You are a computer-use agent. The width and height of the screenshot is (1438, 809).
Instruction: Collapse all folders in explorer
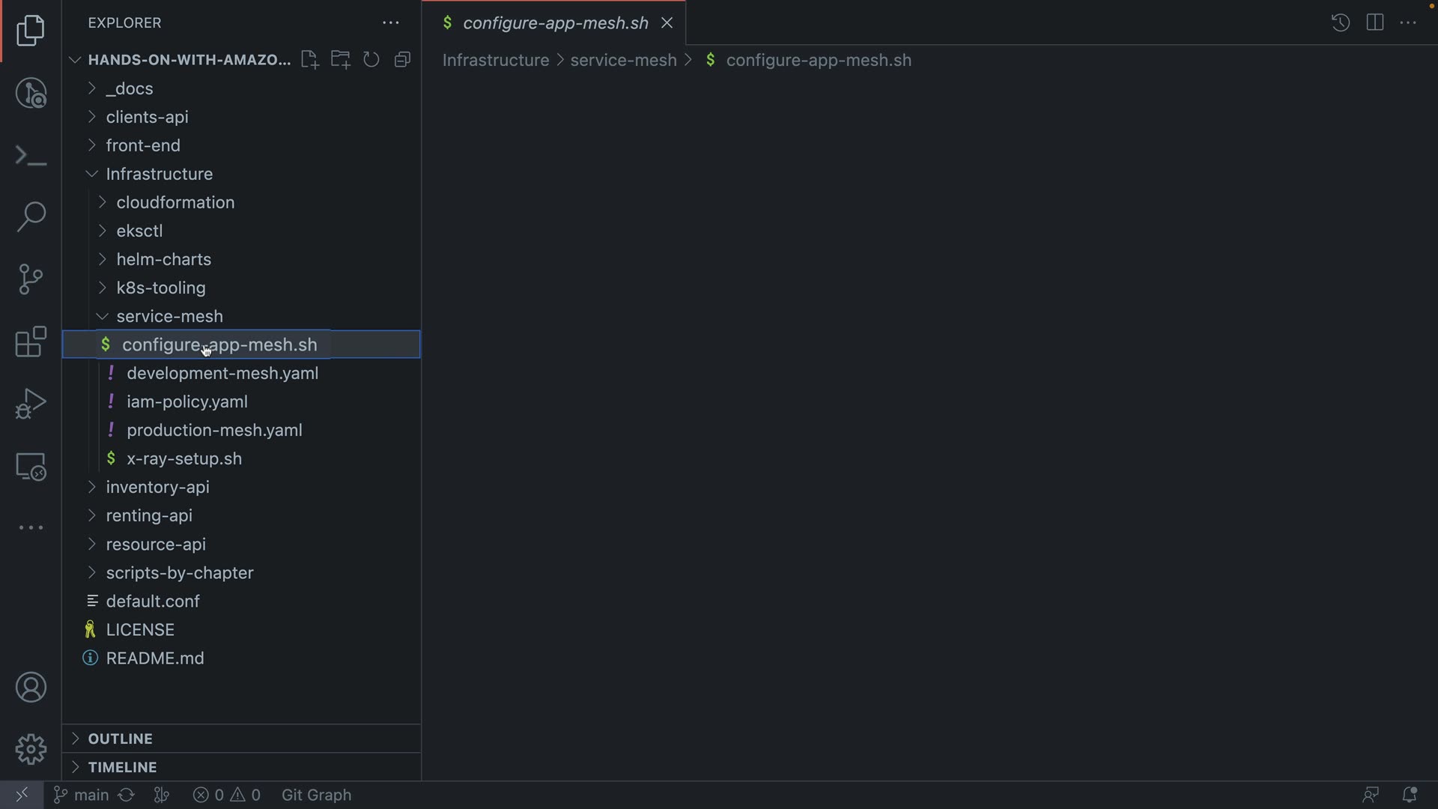[x=403, y=60]
